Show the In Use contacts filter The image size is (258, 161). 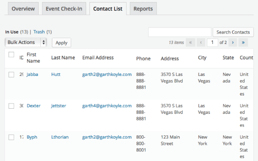[12, 32]
